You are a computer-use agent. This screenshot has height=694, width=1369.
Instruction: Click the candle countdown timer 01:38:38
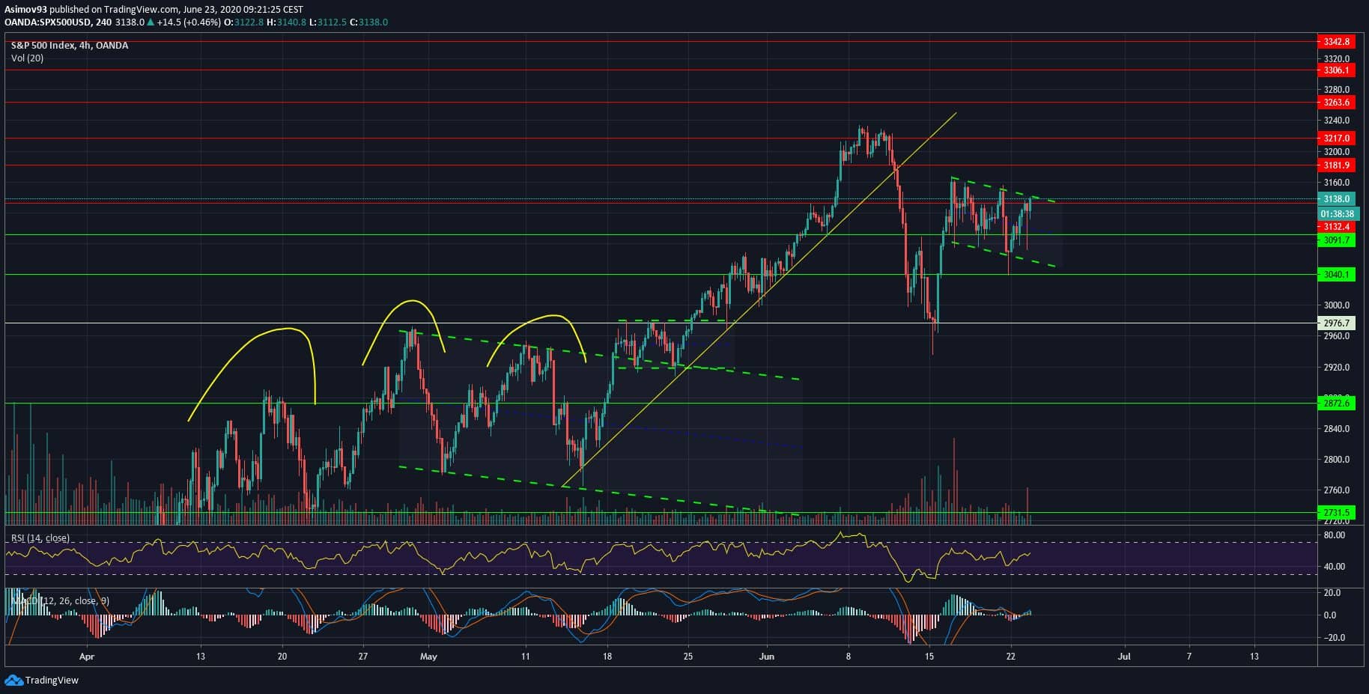1336,214
